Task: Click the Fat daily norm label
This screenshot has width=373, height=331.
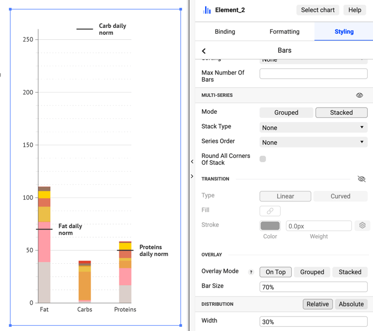Action: pyautogui.click(x=70, y=230)
